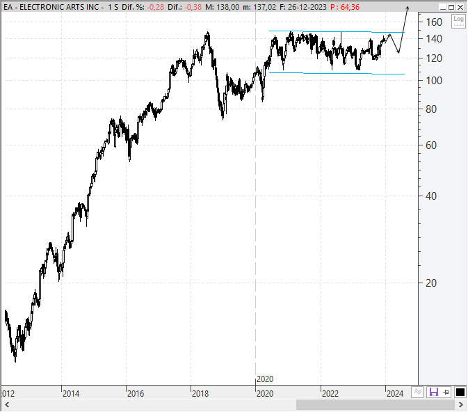468x412 pixels.
Task: Click the 160 price axis label
Action: tap(434, 22)
